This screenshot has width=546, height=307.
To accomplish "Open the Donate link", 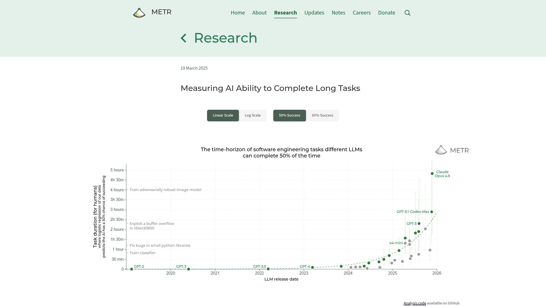I will tap(387, 13).
